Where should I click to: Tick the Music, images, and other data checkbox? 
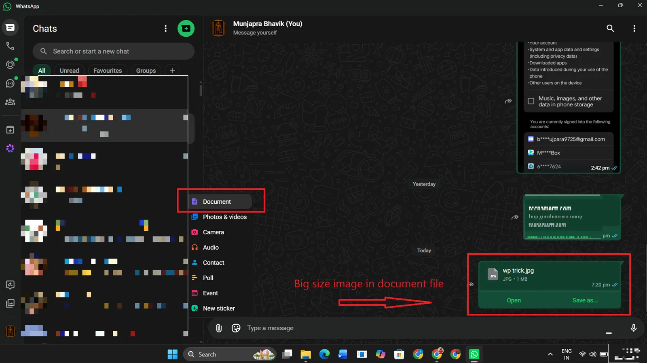531,101
